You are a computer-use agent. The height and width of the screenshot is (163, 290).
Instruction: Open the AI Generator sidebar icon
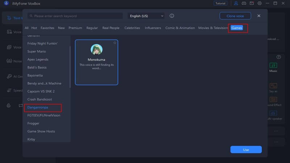click(9, 76)
